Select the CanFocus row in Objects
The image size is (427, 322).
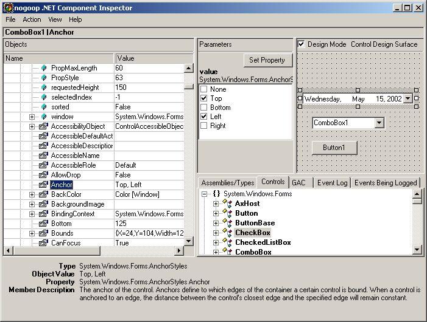coord(94,243)
